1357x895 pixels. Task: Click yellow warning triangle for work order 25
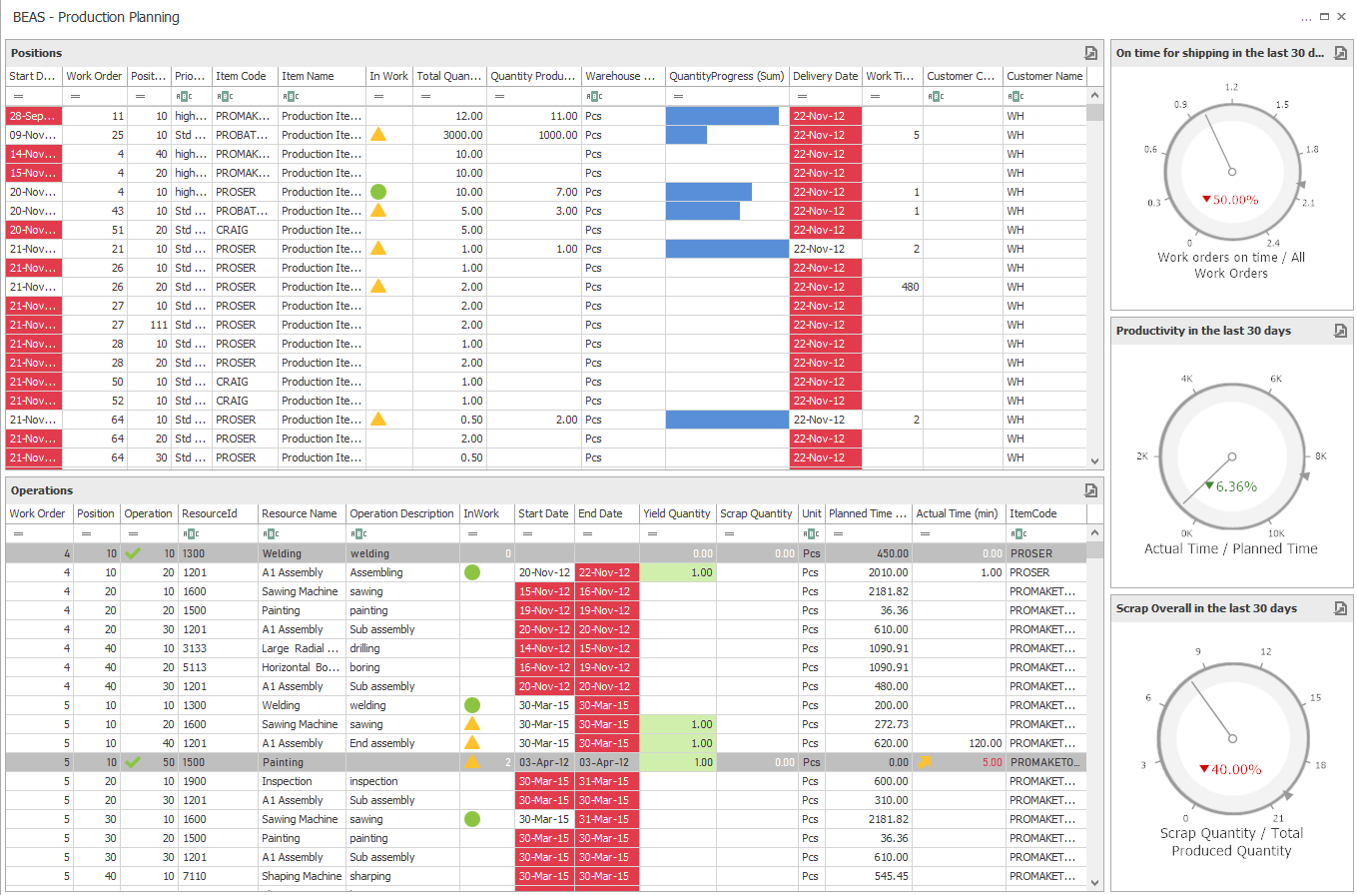tap(377, 135)
